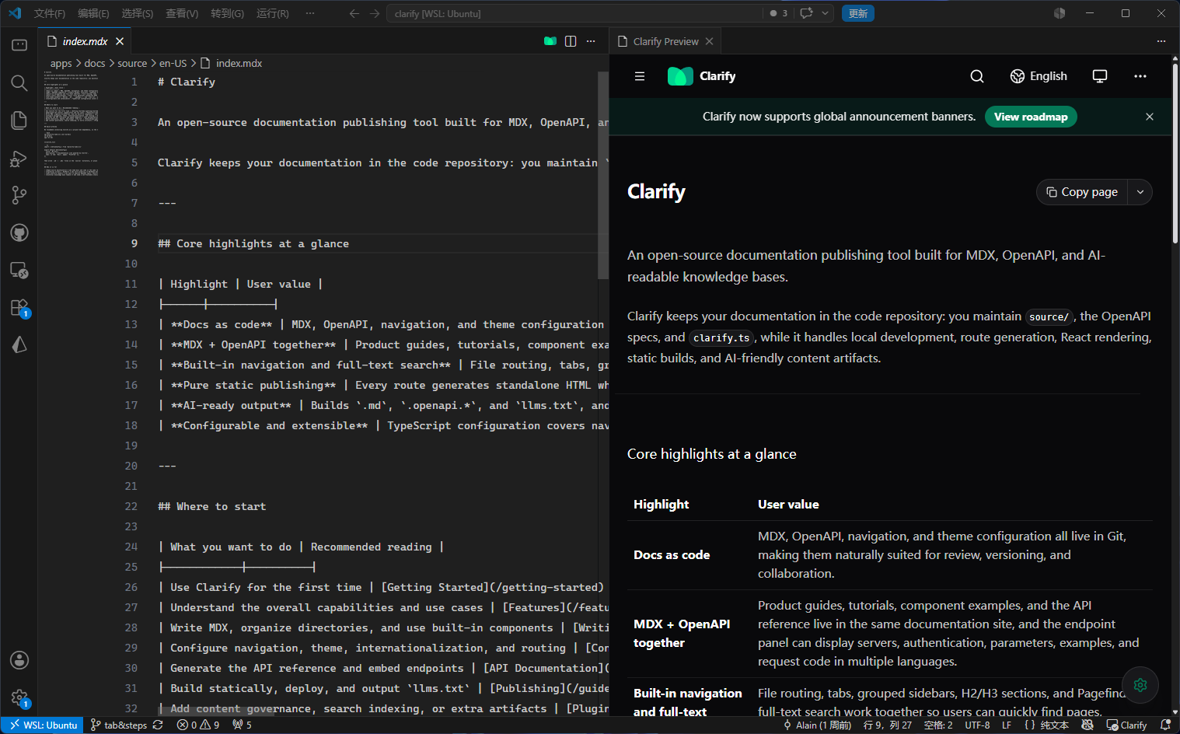The width and height of the screenshot is (1180, 734).
Task: Click the top activity bar chat panel icon
Action: 19,45
